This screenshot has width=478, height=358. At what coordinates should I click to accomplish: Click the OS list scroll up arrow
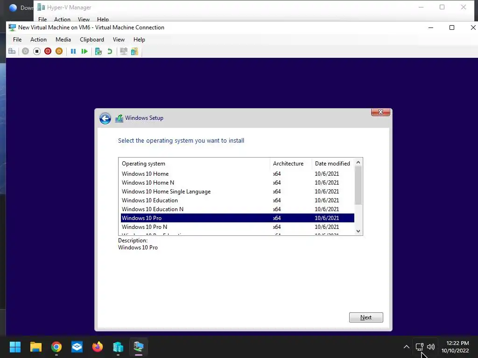pos(358,162)
